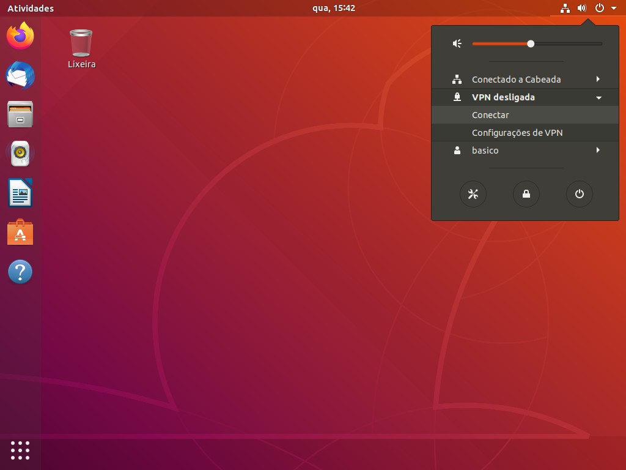Open the Help question mark icon

[x=20, y=272]
